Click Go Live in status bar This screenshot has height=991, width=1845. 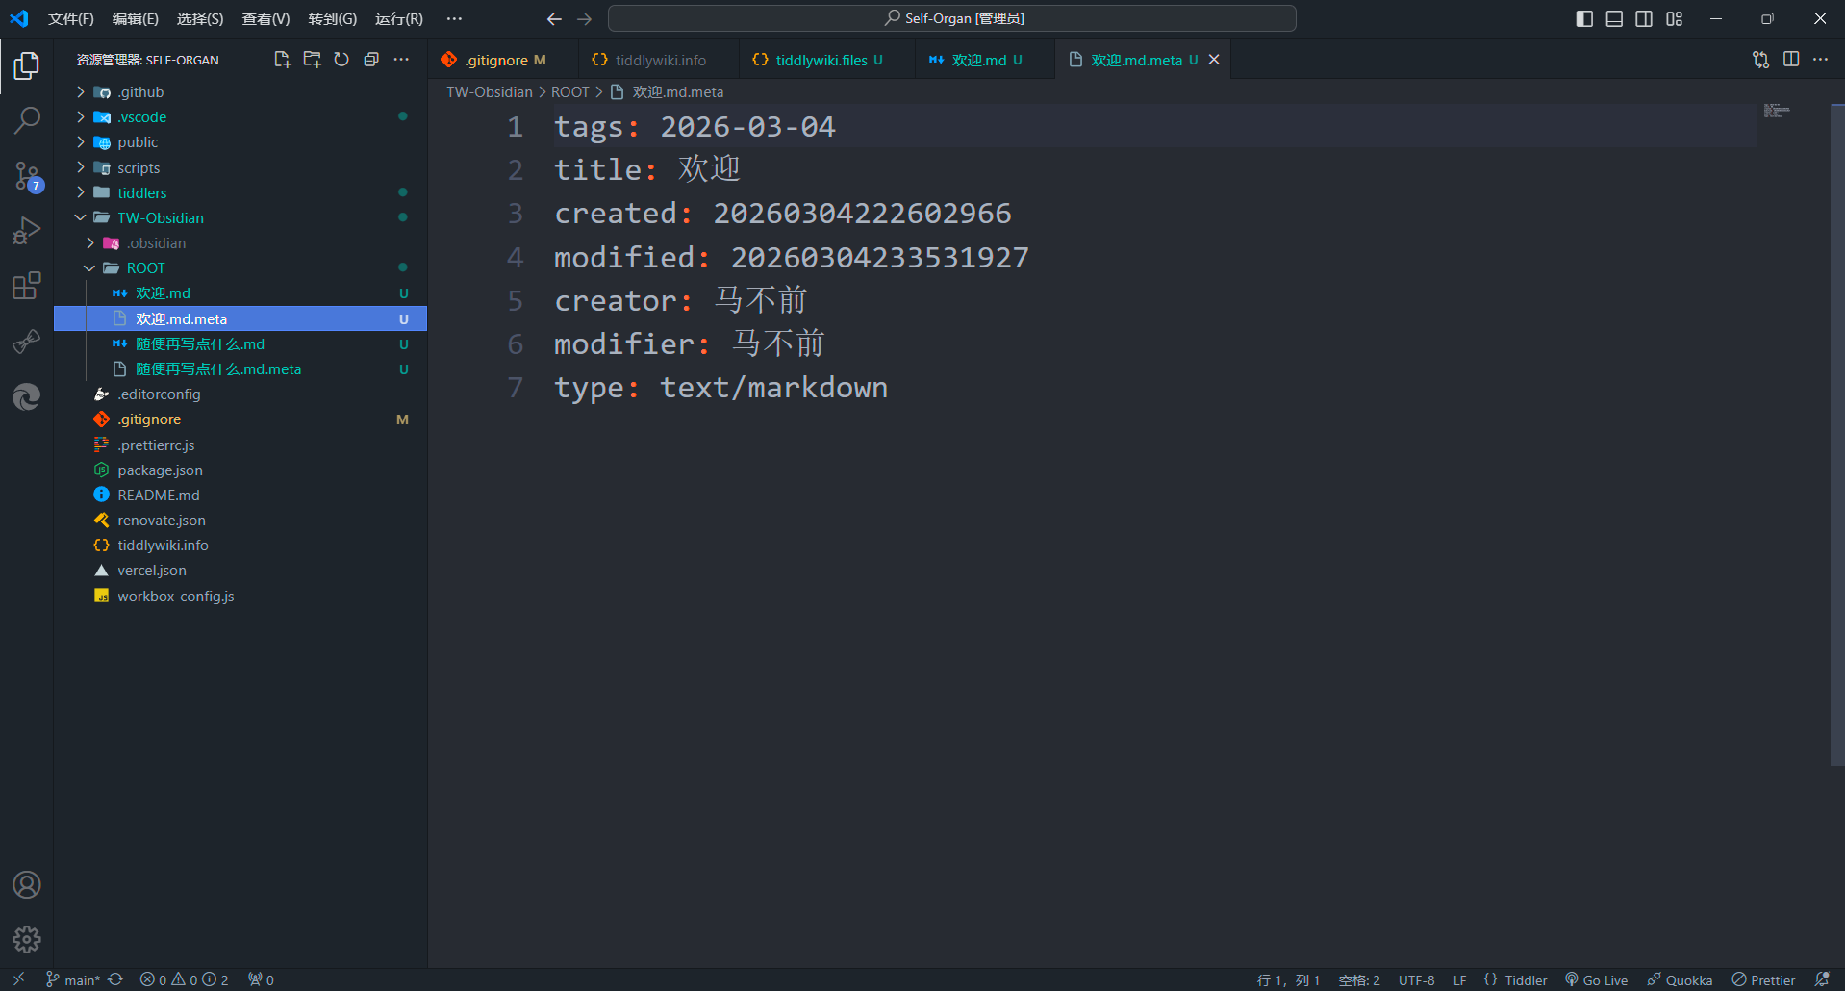(x=1597, y=979)
